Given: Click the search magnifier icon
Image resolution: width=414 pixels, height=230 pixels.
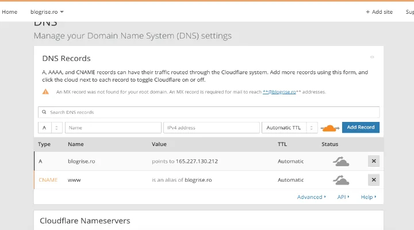Looking at the screenshot, I should click(x=44, y=112).
